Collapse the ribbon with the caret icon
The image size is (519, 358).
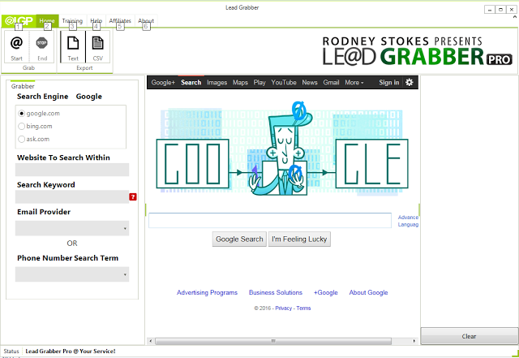coord(515,17)
